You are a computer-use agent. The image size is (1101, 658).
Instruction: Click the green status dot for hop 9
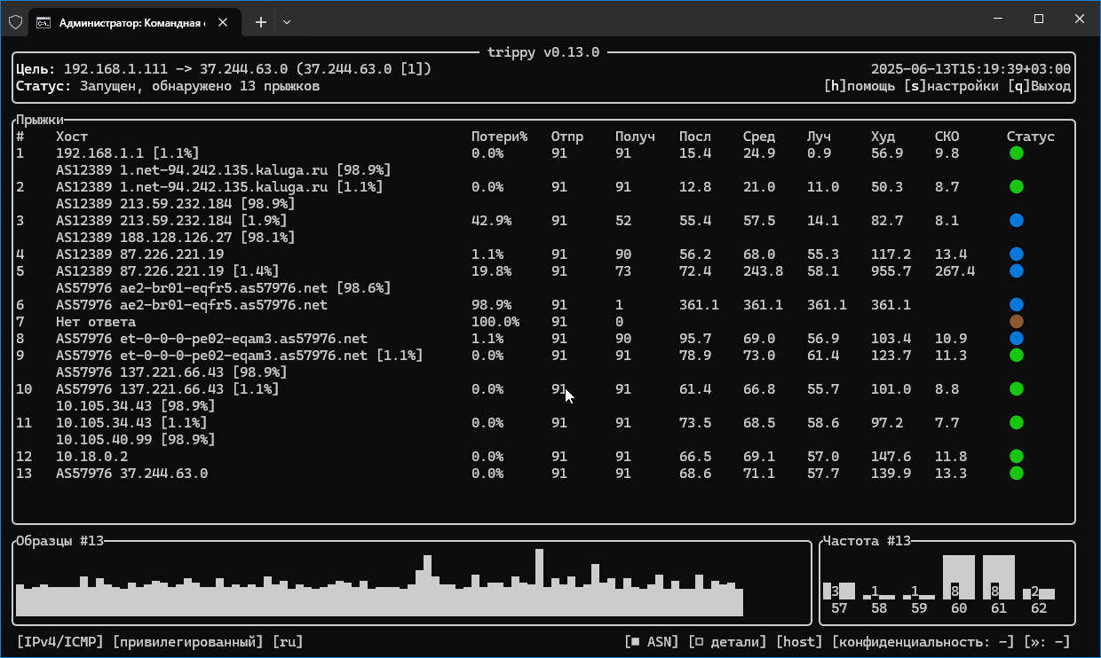pyautogui.click(x=1017, y=355)
